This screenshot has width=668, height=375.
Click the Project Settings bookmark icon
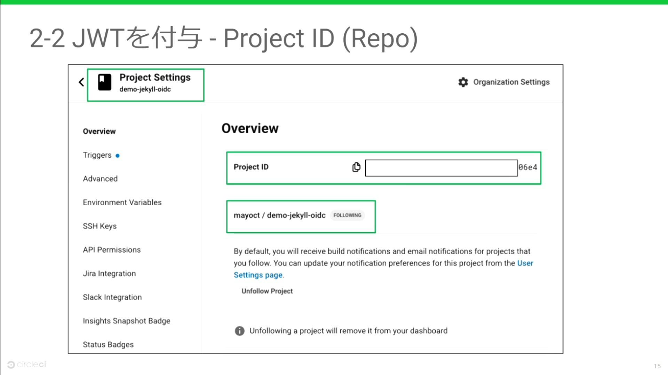coord(104,82)
